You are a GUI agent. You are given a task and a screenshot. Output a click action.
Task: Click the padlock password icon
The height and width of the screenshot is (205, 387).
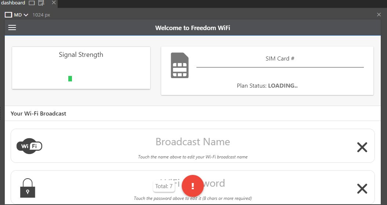(28, 188)
